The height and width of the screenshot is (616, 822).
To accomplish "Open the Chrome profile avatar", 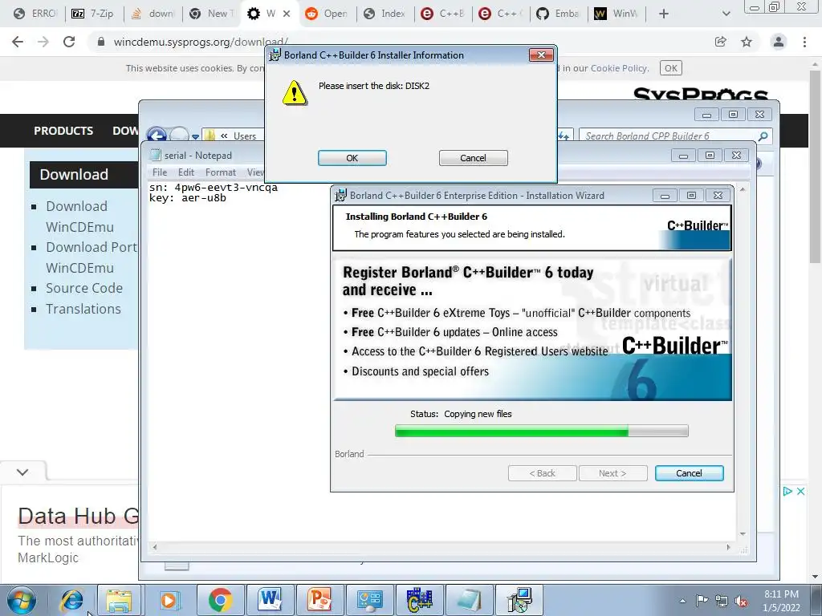I will [x=779, y=42].
